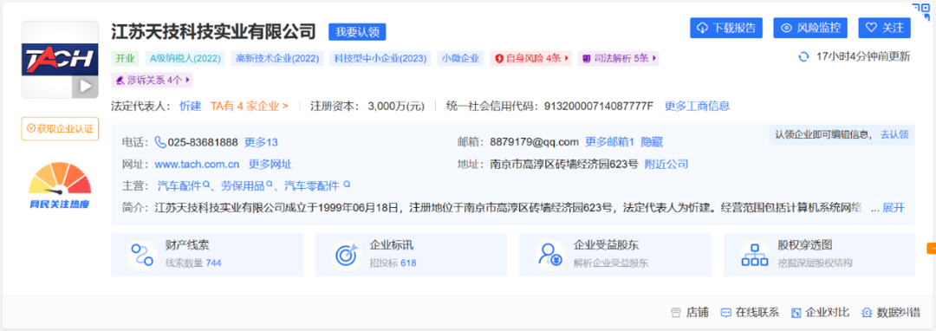Open the 股权穿透图 card
The height and width of the screenshot is (331, 936).
pyautogui.click(x=820, y=255)
